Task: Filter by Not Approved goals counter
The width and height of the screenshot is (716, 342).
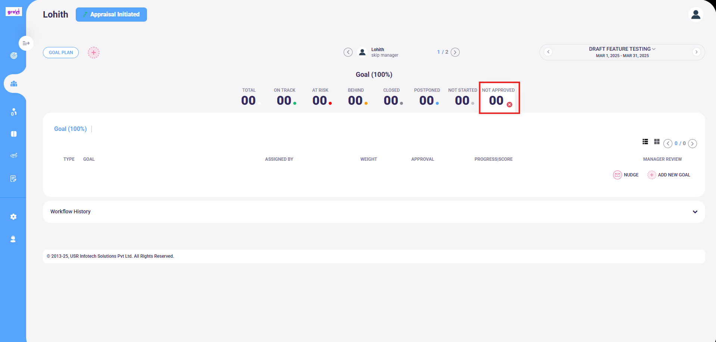Action: [x=499, y=97]
